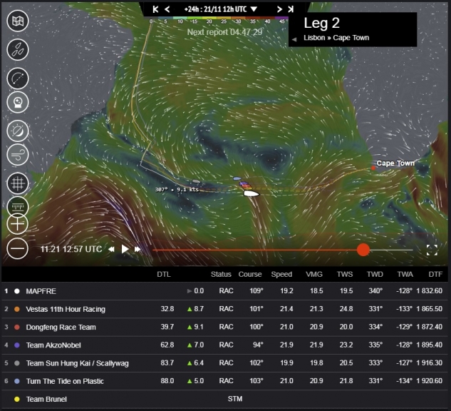Select Vestas 11th Hour Racing row
This screenshot has width=451, height=411.
[x=224, y=309]
